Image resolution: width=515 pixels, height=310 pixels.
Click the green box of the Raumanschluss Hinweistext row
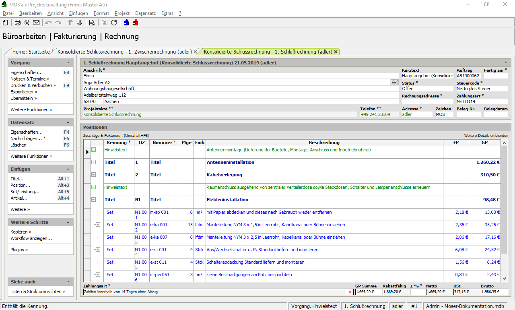[x=93, y=187]
